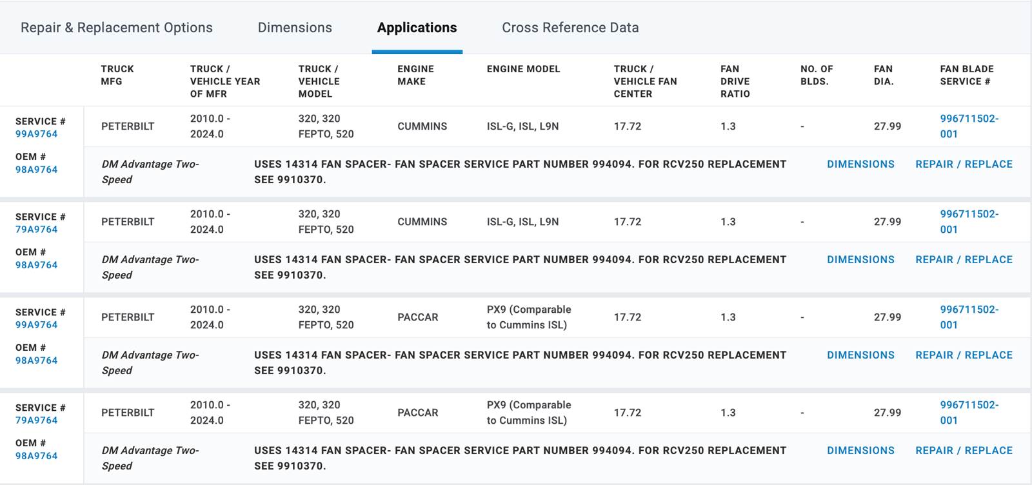Click ISL-G, ISL, L9N in service 99A9764 row

522,126
